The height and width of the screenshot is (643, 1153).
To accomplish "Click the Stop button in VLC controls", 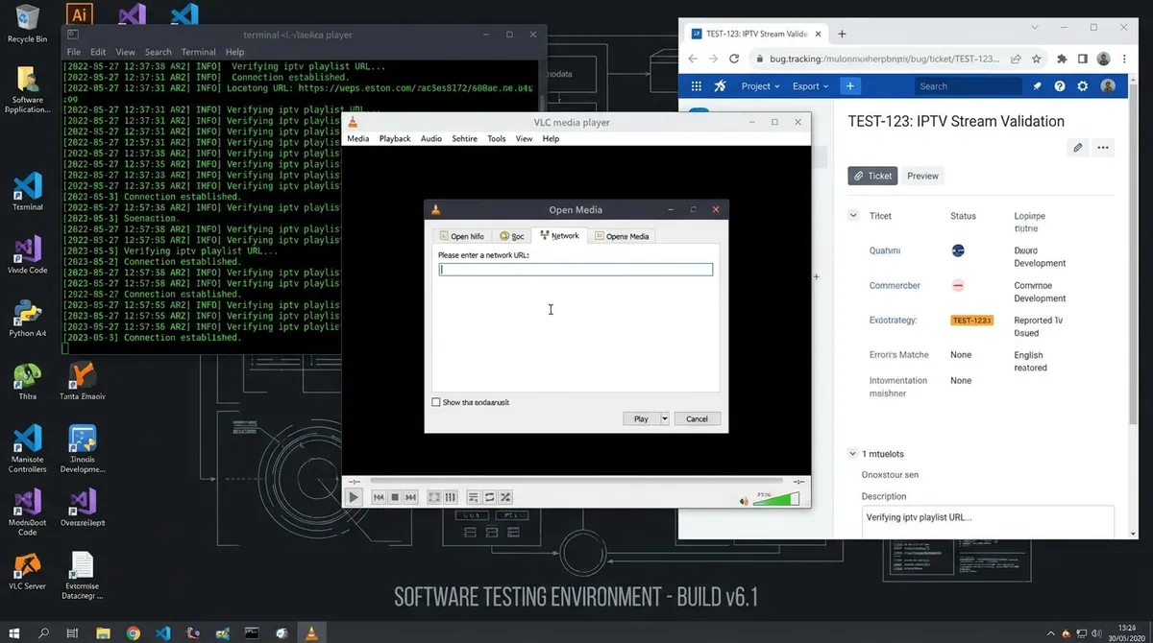I will point(395,497).
